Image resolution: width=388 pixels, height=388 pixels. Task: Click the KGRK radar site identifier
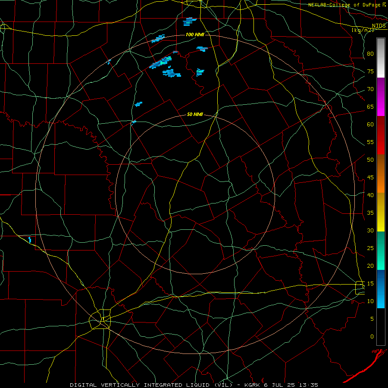pyautogui.click(x=253, y=385)
